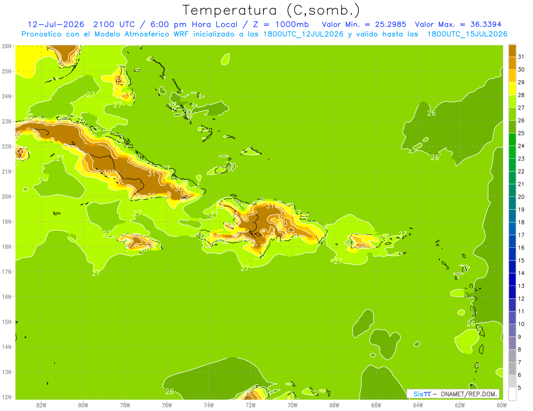Click the '31' contour label over eastern Cuba
This screenshot has width=533, height=411.
click(x=151, y=174)
